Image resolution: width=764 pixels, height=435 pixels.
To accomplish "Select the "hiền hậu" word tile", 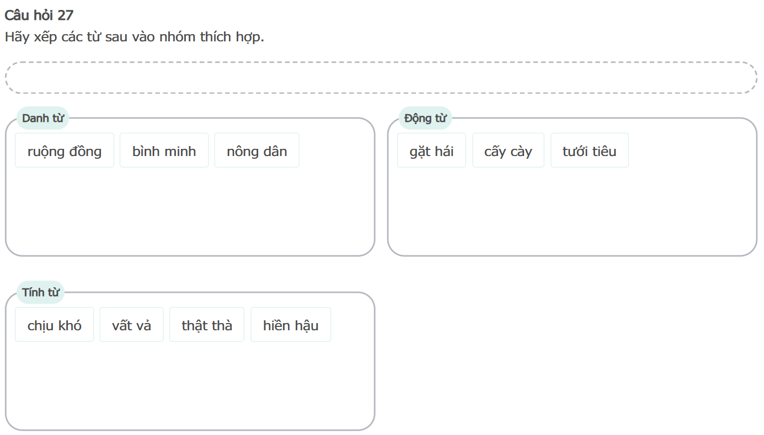I will click(x=291, y=325).
